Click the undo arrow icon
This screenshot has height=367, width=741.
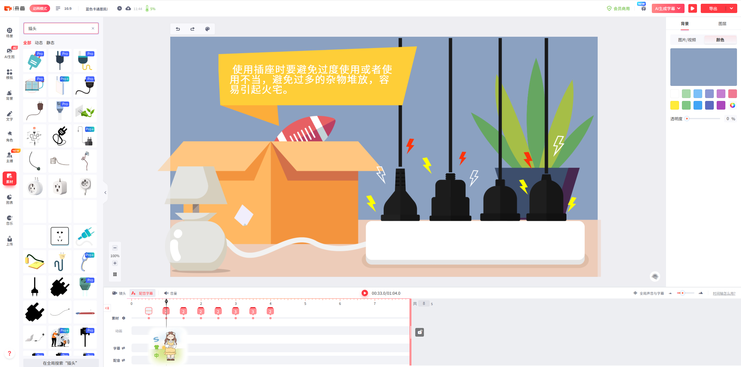(178, 29)
